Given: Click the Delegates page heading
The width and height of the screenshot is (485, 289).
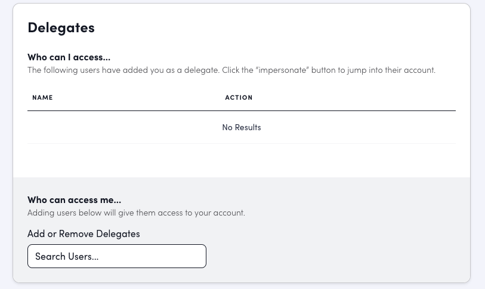Looking at the screenshot, I should coord(61,27).
